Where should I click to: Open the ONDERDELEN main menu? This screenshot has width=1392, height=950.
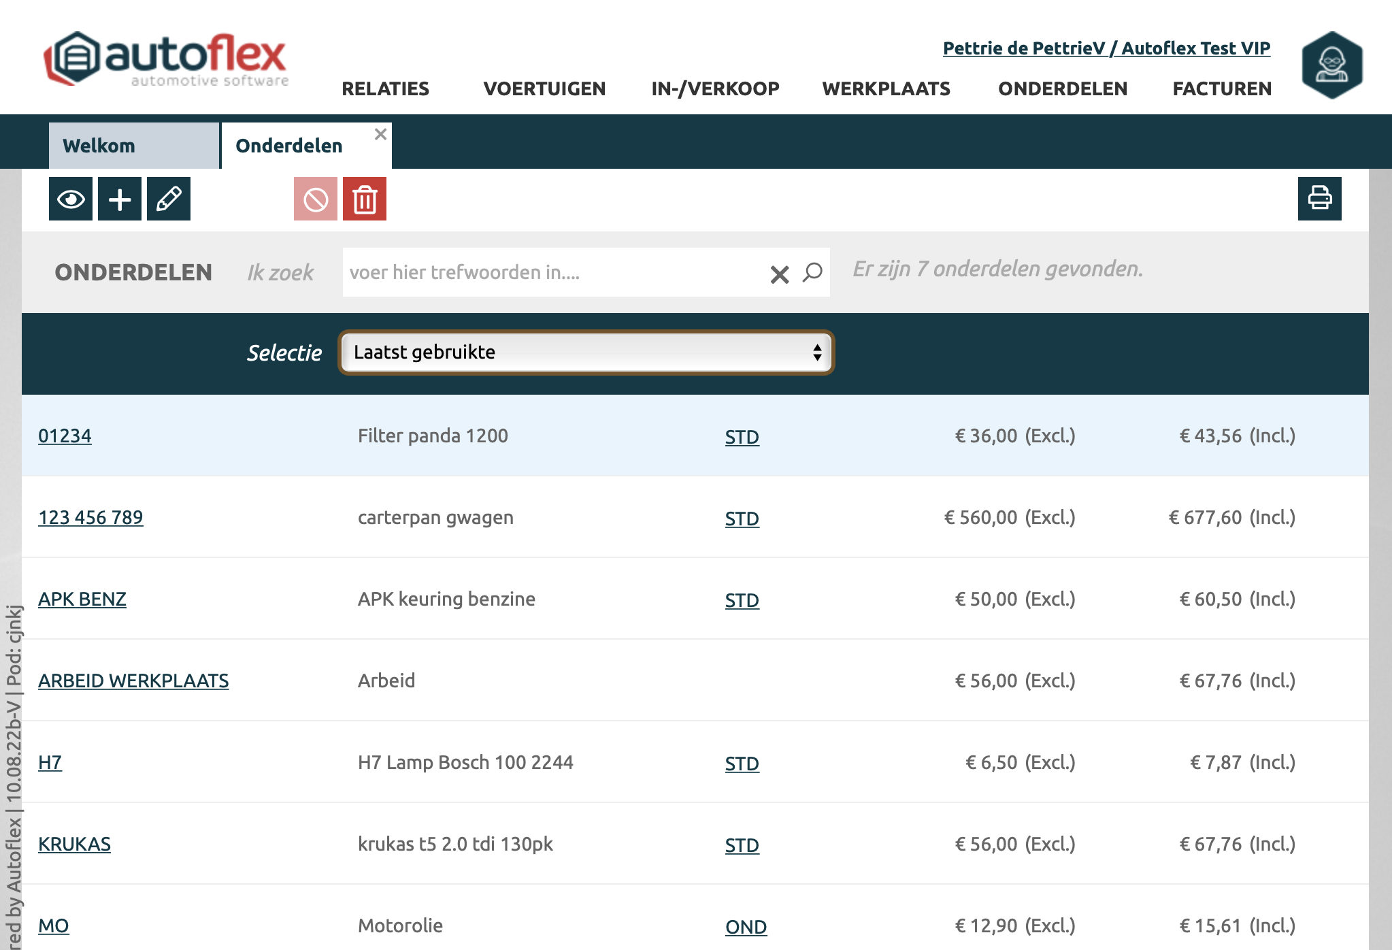click(x=1062, y=88)
